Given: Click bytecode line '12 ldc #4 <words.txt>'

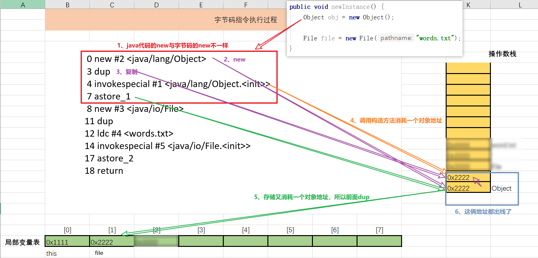Looking at the screenshot, I should tap(129, 133).
